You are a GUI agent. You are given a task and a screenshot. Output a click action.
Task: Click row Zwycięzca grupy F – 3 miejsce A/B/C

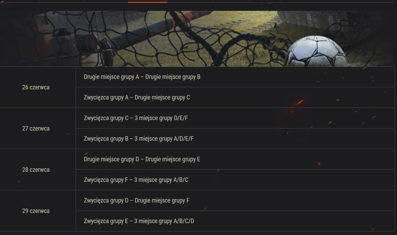[235, 180]
